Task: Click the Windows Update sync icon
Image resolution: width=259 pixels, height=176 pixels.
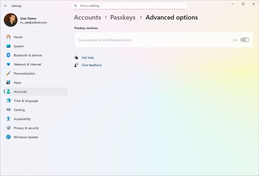Action: [9, 137]
